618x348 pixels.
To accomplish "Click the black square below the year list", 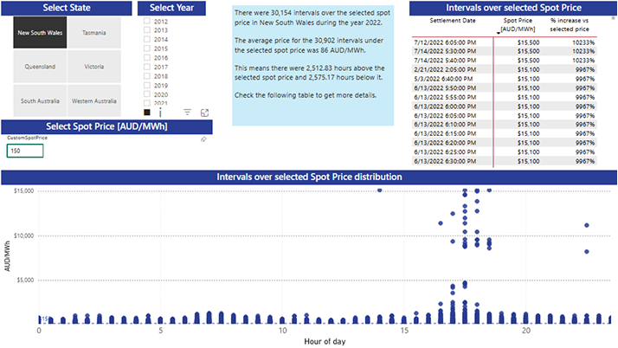I will 147,113.
